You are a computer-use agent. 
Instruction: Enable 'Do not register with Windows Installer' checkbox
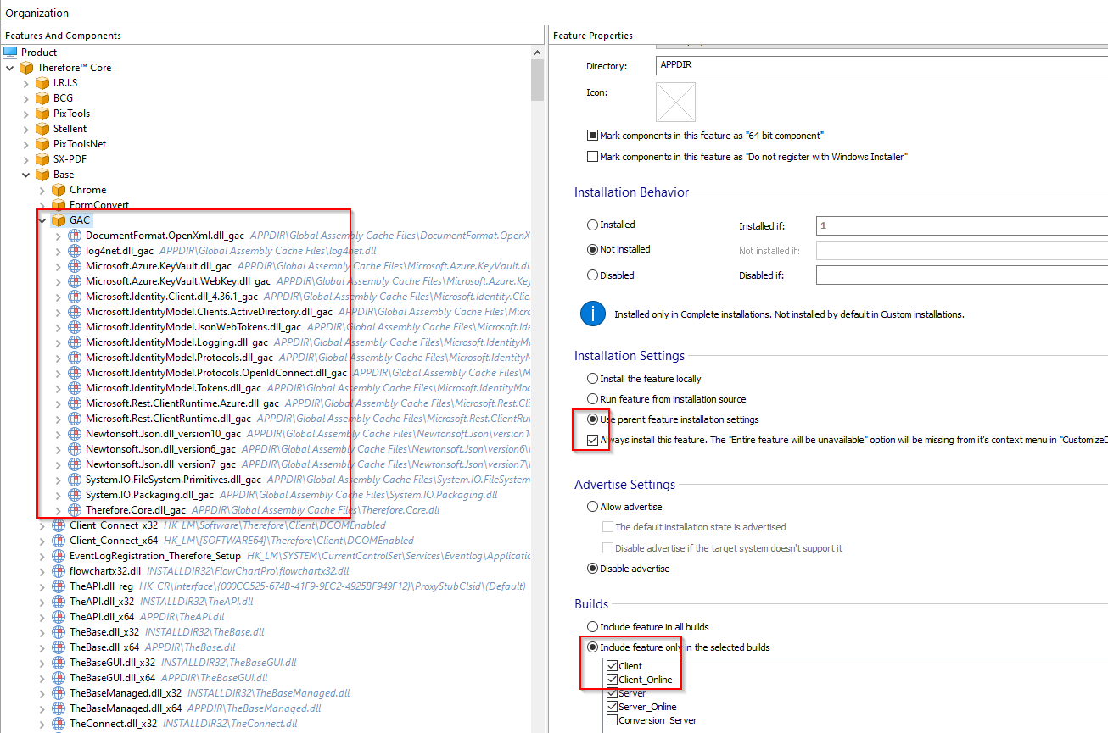592,157
